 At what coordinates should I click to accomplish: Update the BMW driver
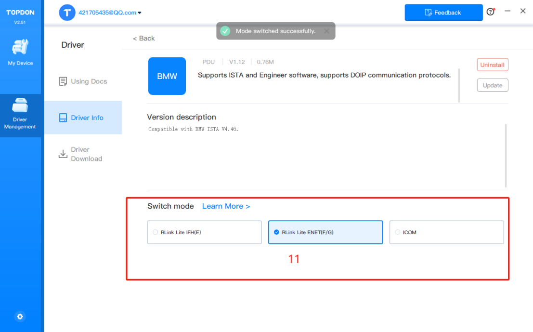(493, 85)
